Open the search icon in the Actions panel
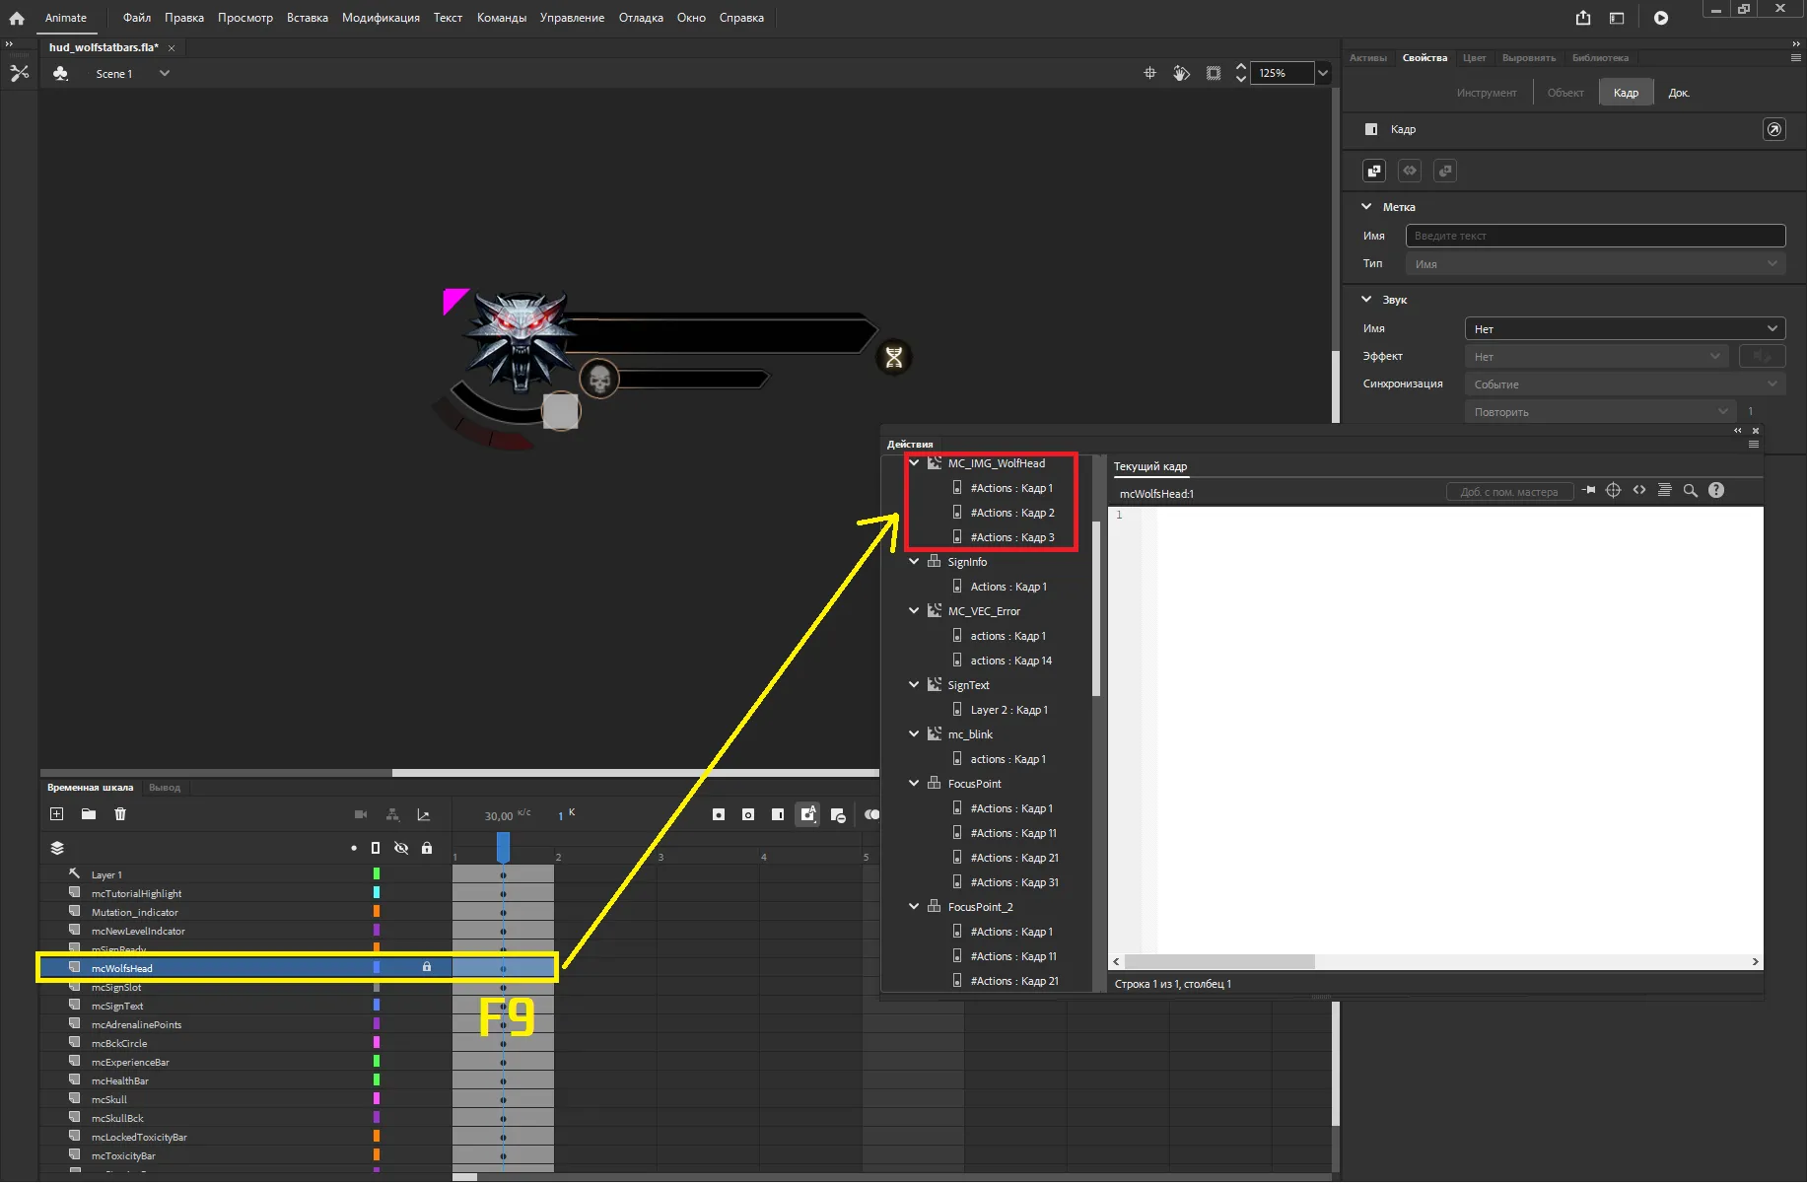 pyautogui.click(x=1691, y=490)
